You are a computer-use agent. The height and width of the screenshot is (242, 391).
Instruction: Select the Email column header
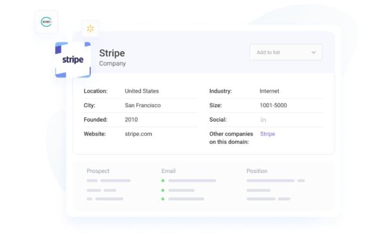click(169, 171)
